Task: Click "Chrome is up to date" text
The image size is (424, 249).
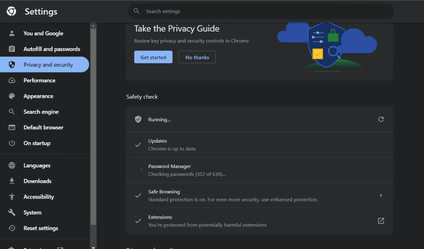Action: [172, 149]
